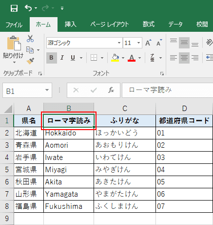Viewport: 213px width, 225px height.
Task: Click the phonetic guide (furigana) icon
Action: pyautogui.click(x=152, y=58)
